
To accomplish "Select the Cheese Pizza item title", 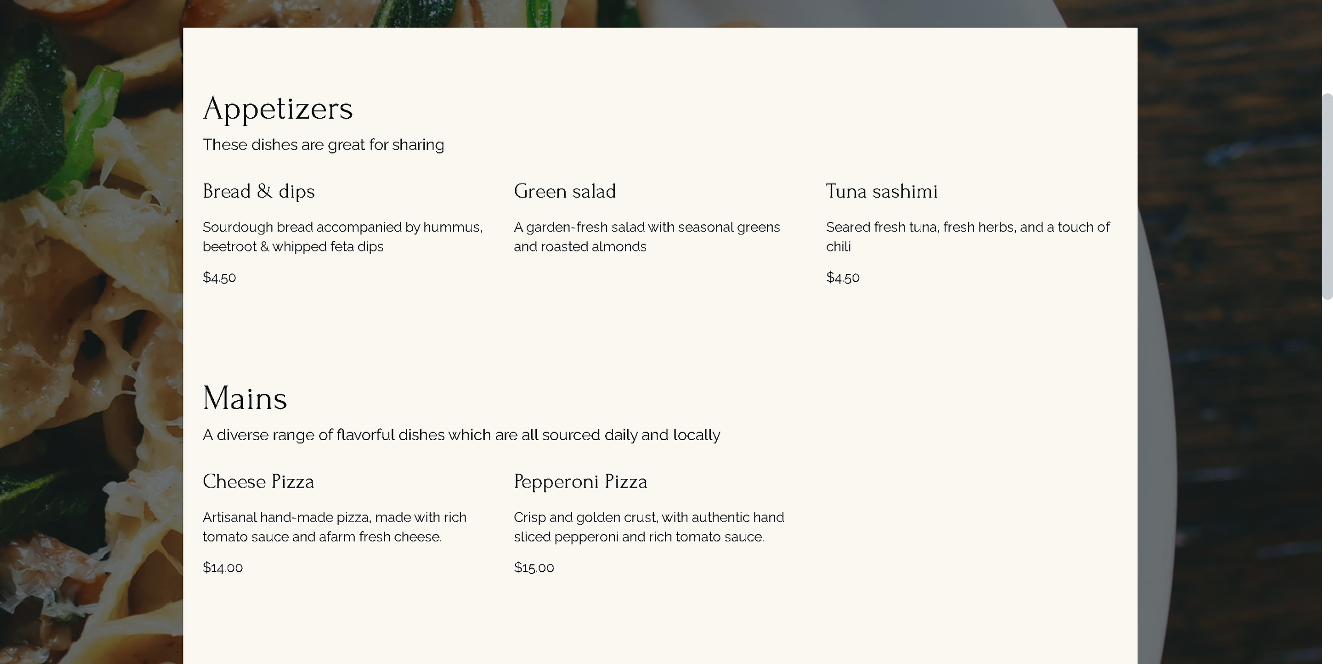I will [258, 482].
